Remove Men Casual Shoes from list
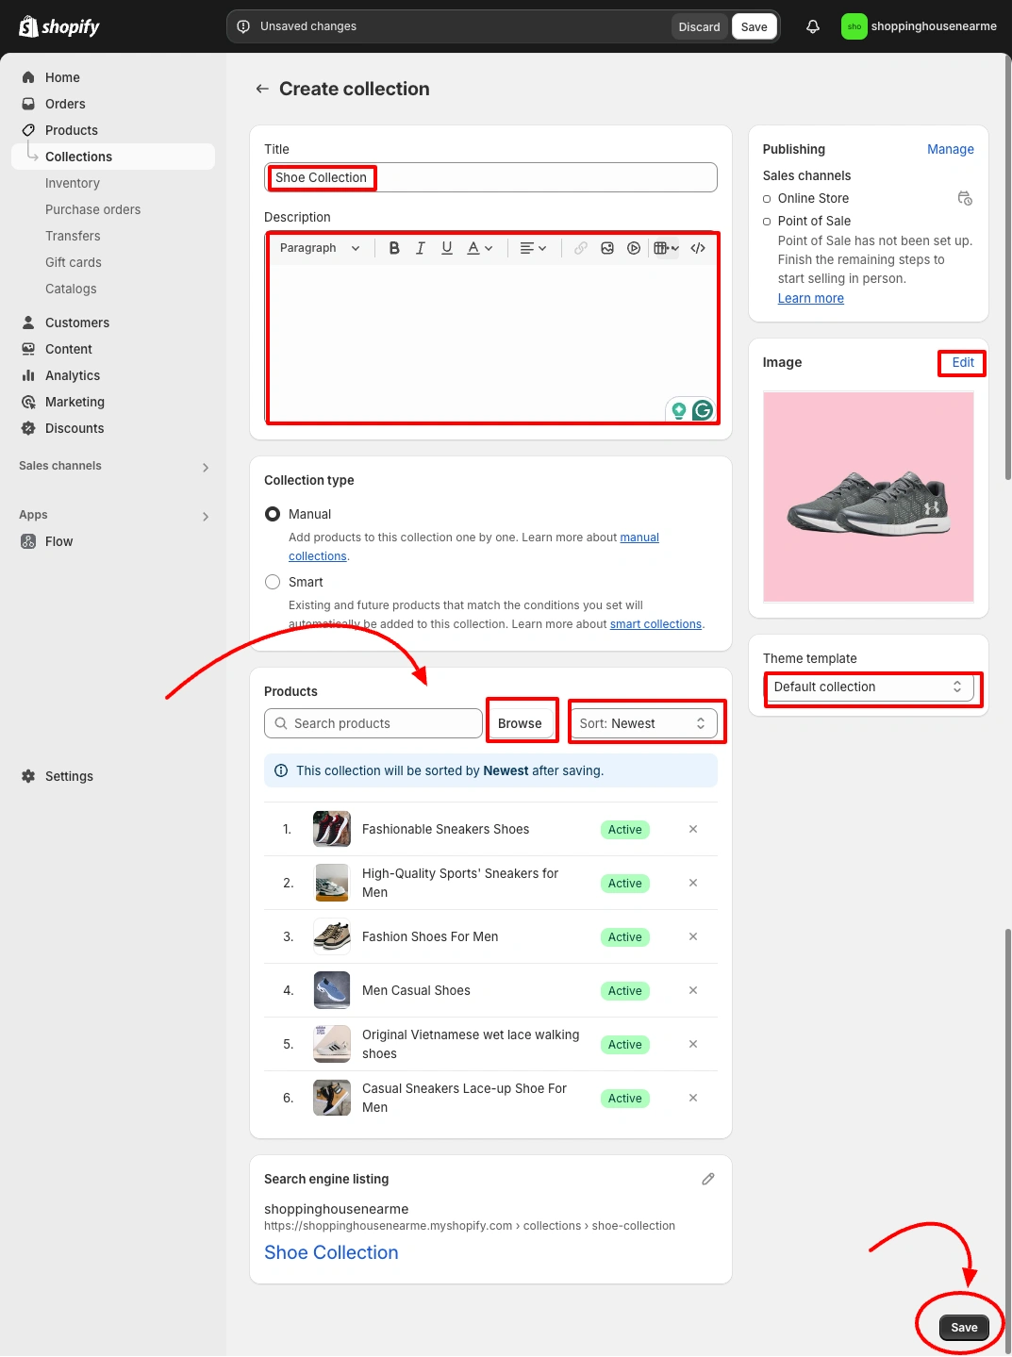The width and height of the screenshot is (1012, 1357). click(693, 990)
